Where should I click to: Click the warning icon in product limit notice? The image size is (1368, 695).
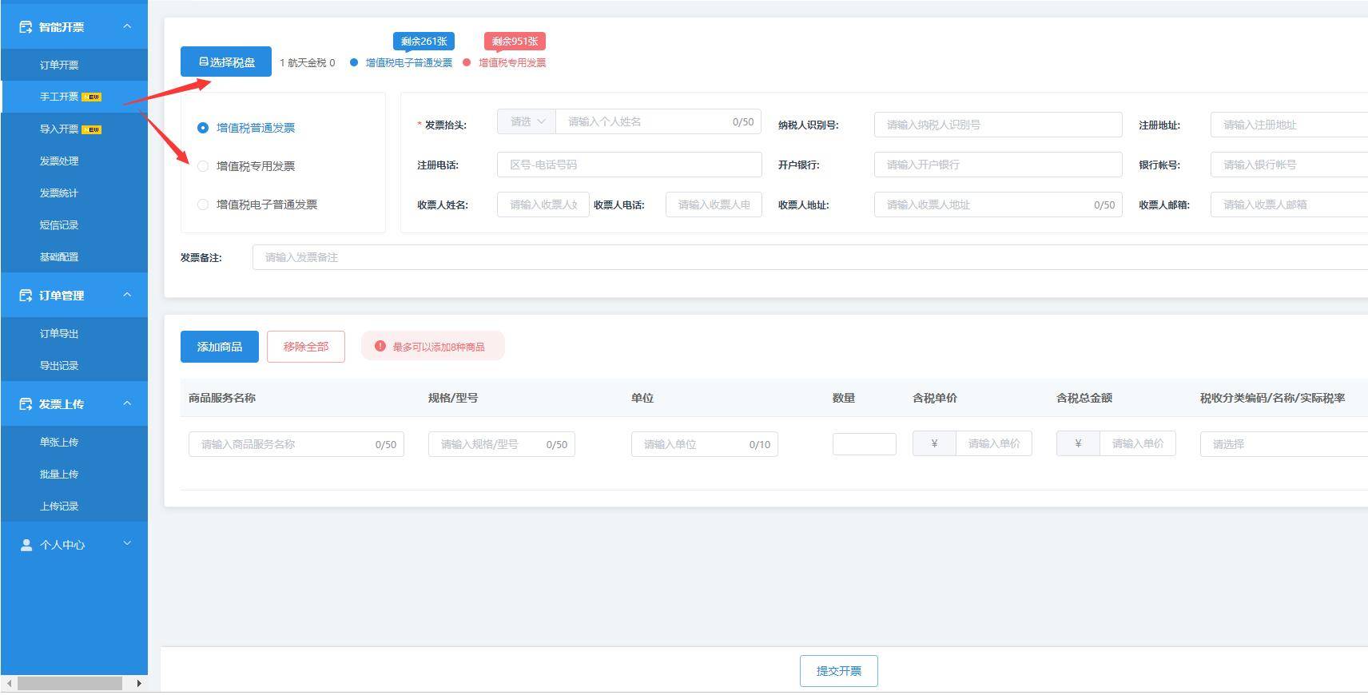pyautogui.click(x=380, y=347)
